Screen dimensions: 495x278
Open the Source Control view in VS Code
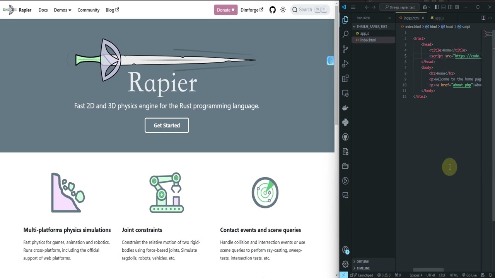pyautogui.click(x=345, y=49)
